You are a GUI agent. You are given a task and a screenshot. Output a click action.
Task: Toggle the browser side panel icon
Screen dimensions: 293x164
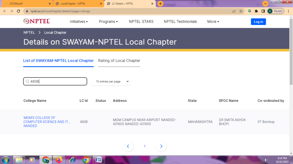263,11
